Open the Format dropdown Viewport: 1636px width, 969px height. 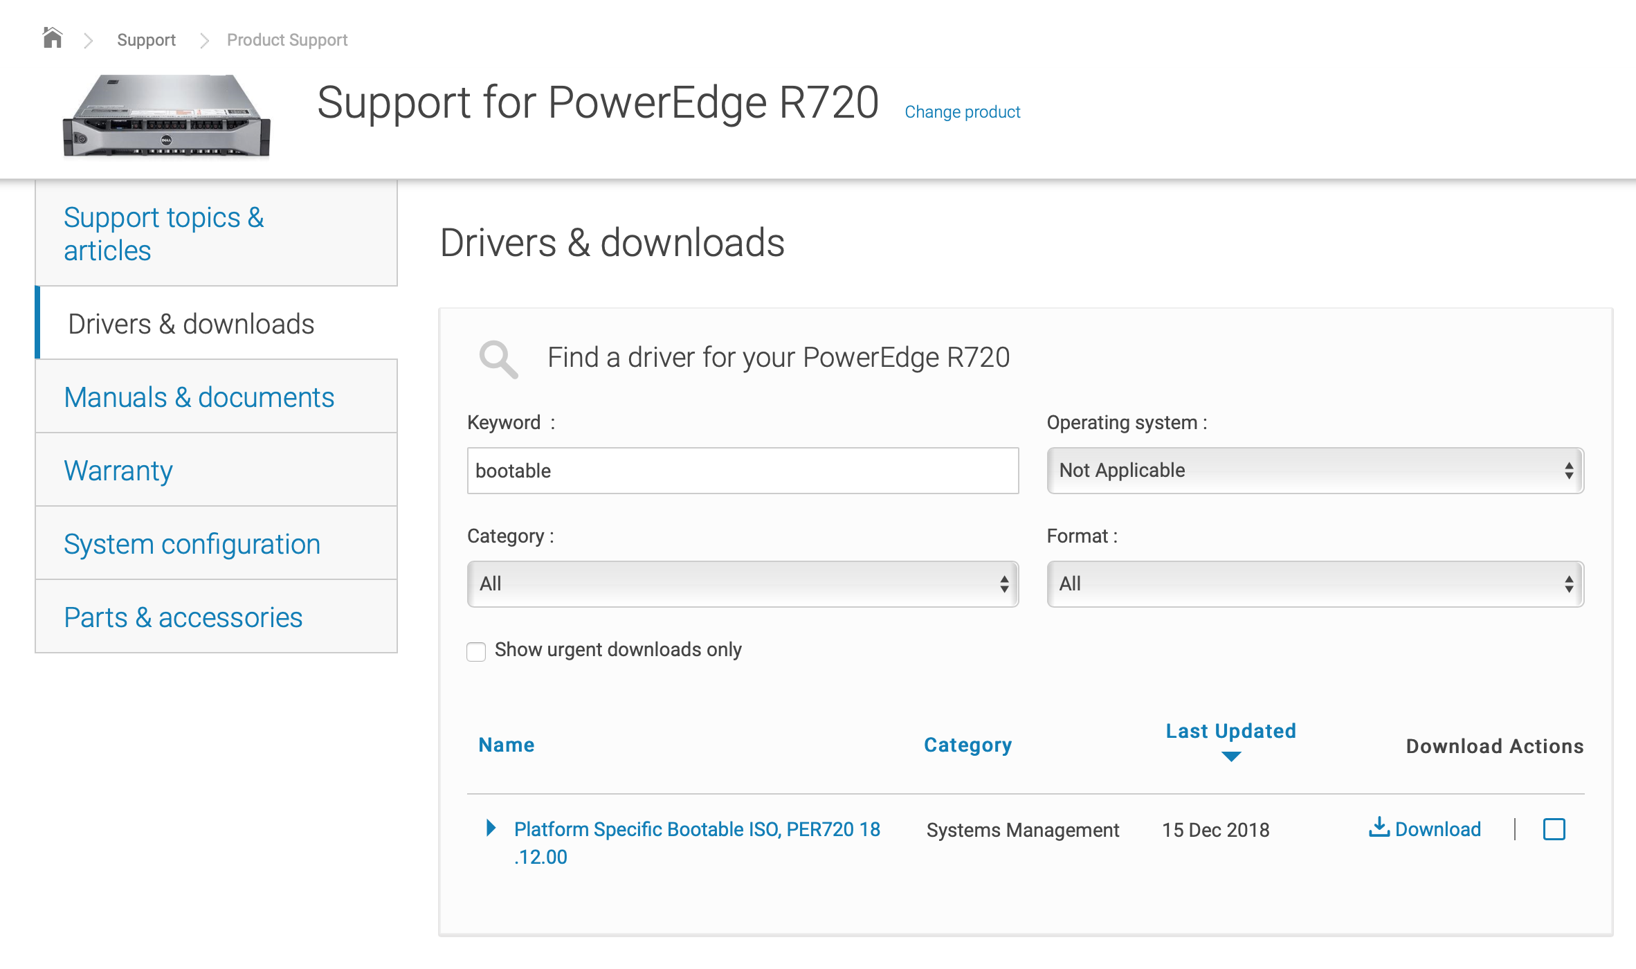tap(1315, 584)
